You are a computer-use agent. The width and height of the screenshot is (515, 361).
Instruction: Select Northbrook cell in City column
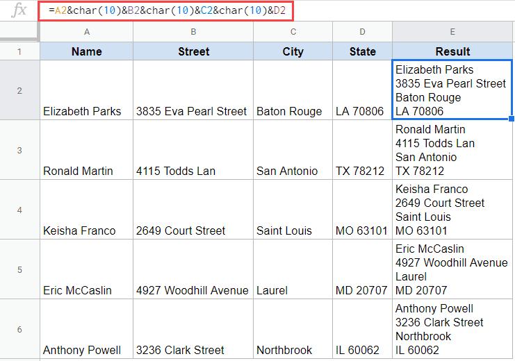click(293, 329)
